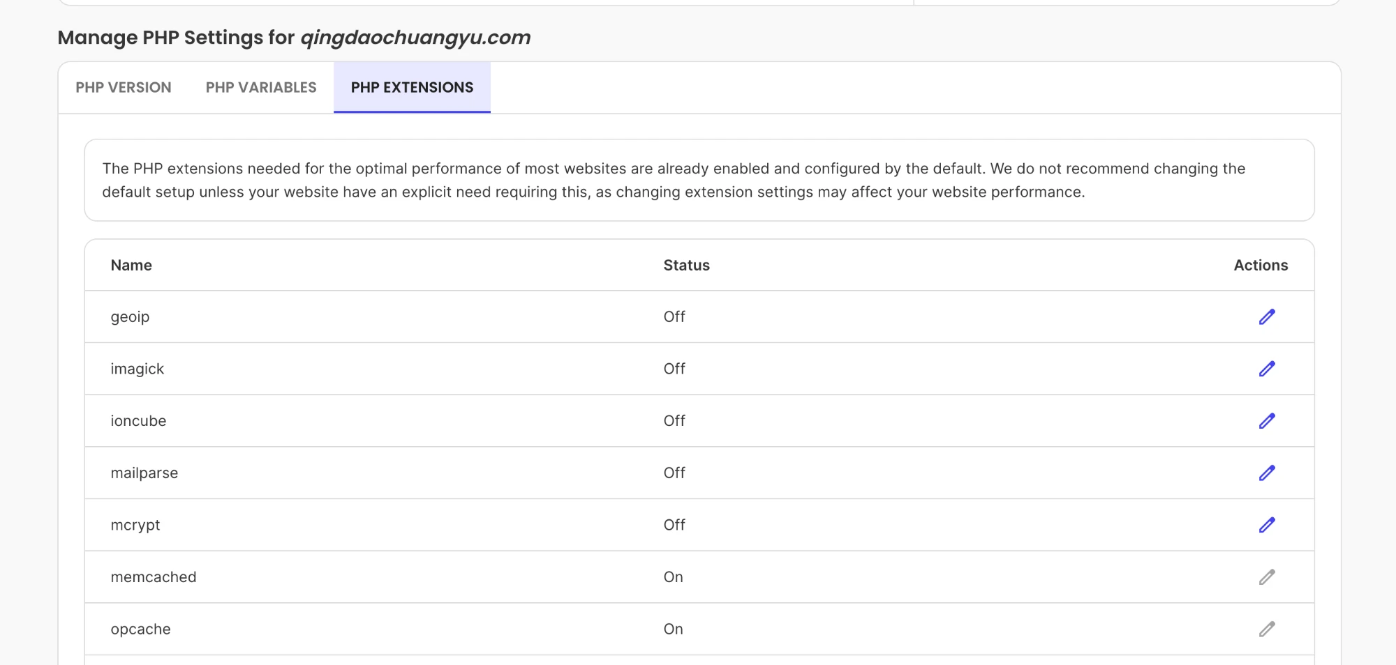Click the Off status for ioncube
Image resolution: width=1396 pixels, height=665 pixels.
[x=674, y=421]
